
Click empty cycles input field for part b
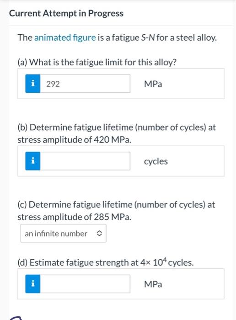[x=85, y=161]
